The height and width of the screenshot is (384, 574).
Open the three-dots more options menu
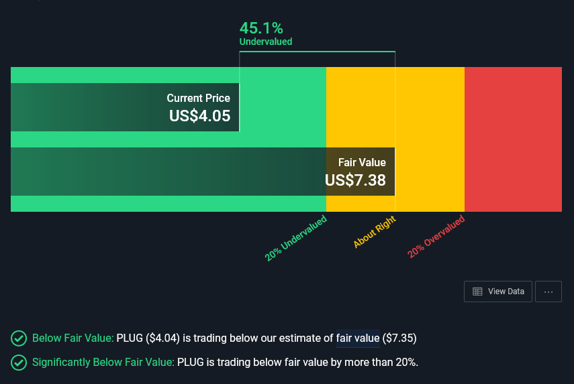coord(548,292)
